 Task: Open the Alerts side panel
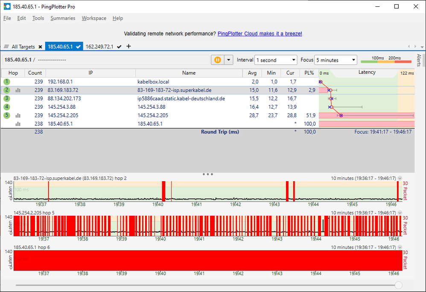coord(419,60)
